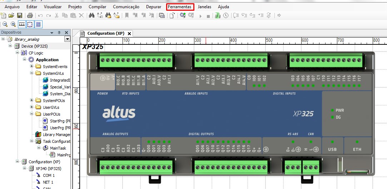Toggle the grid display button
This screenshot has height=189, width=387.
[38, 24]
